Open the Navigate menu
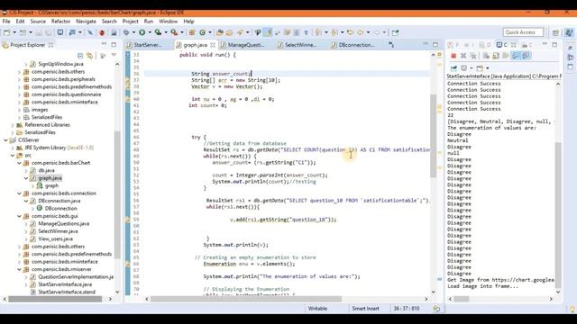The image size is (577, 324). click(x=87, y=22)
